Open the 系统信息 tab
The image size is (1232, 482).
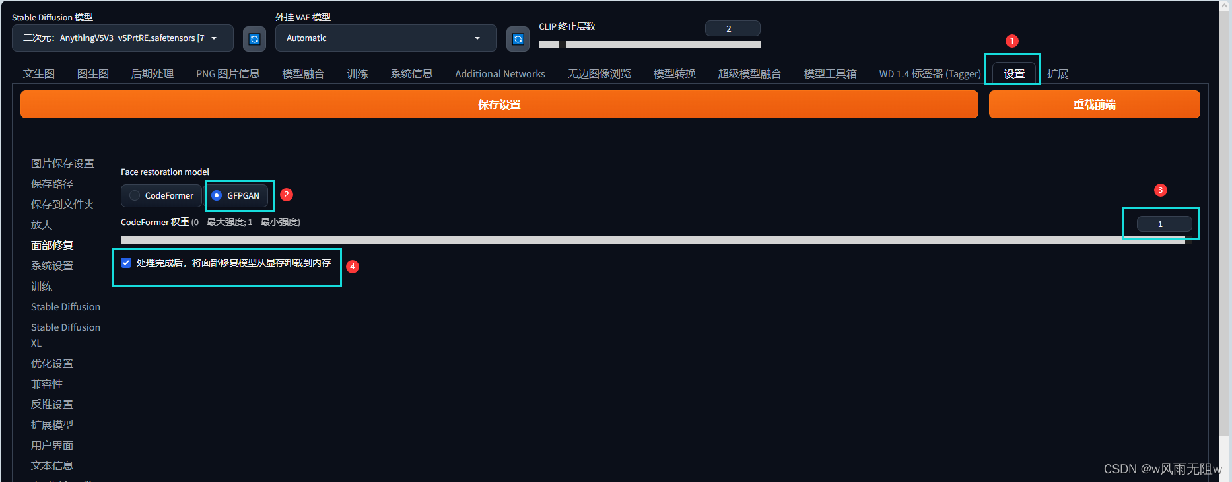pyautogui.click(x=411, y=73)
